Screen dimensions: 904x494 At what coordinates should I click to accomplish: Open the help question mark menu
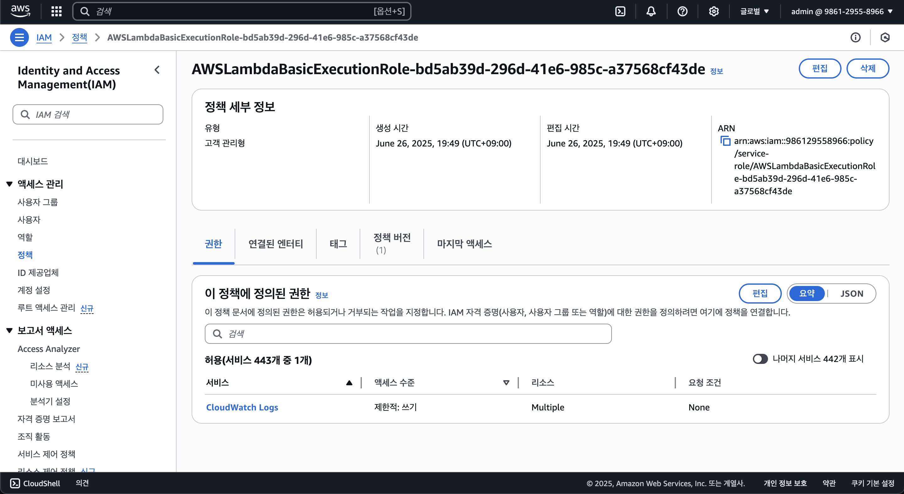point(682,11)
